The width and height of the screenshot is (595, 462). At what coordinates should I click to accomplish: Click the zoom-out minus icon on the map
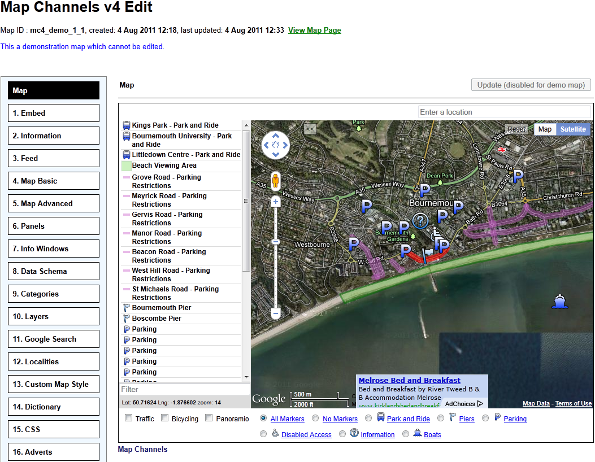[x=275, y=313]
